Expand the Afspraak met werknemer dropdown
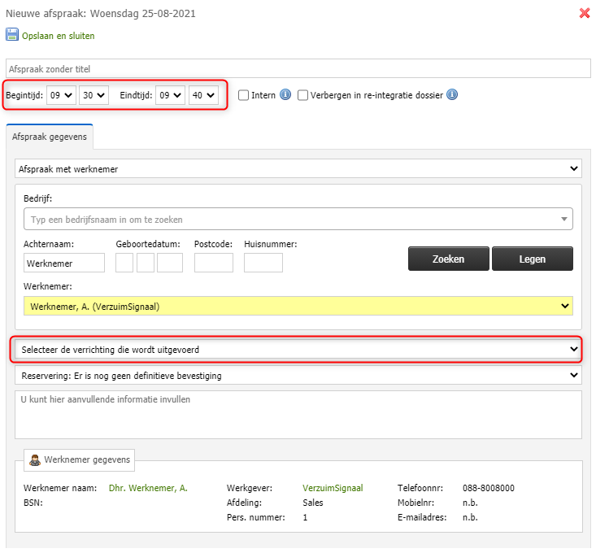Viewport: 596px width, 553px height. pos(298,169)
